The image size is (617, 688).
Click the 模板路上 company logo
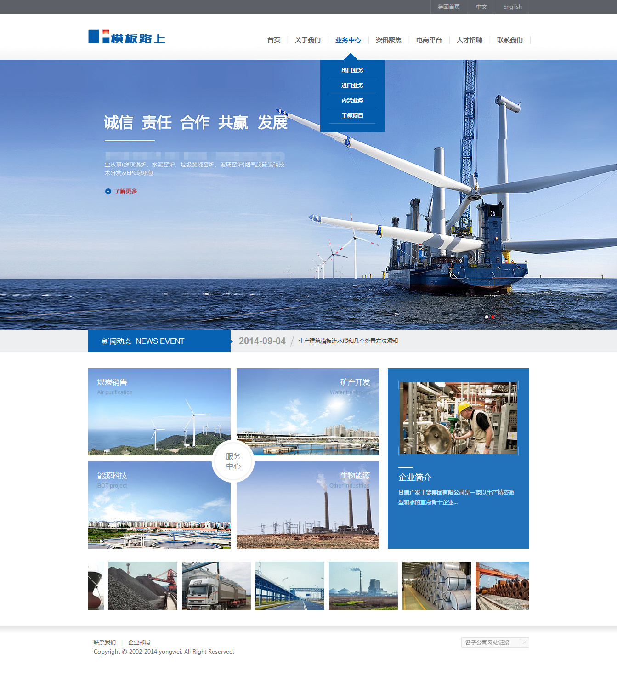coord(127,37)
